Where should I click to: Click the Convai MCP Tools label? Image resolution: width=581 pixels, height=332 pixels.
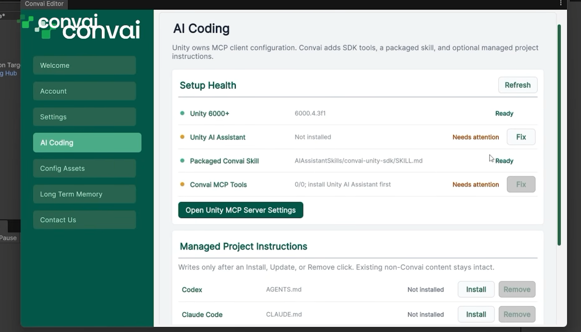click(218, 184)
